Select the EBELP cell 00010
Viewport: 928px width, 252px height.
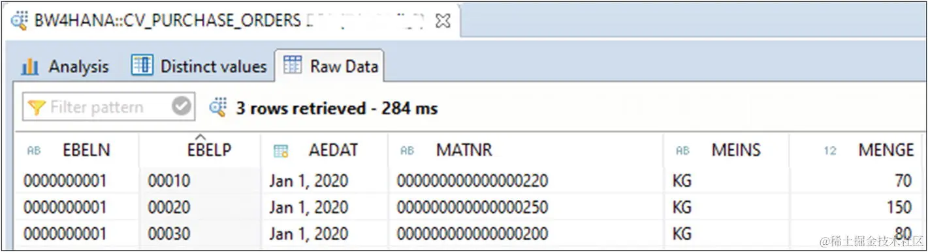click(200, 180)
